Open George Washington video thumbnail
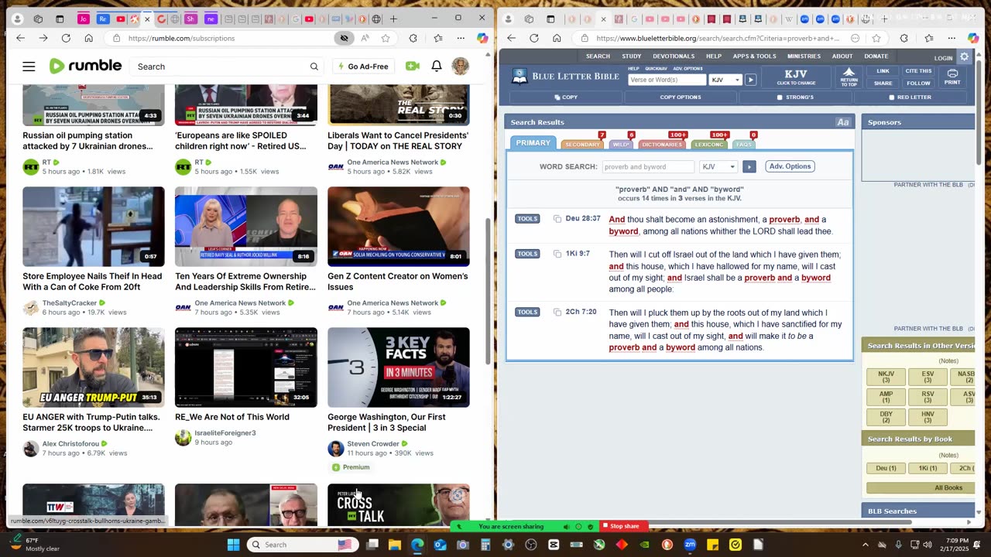 (x=398, y=367)
